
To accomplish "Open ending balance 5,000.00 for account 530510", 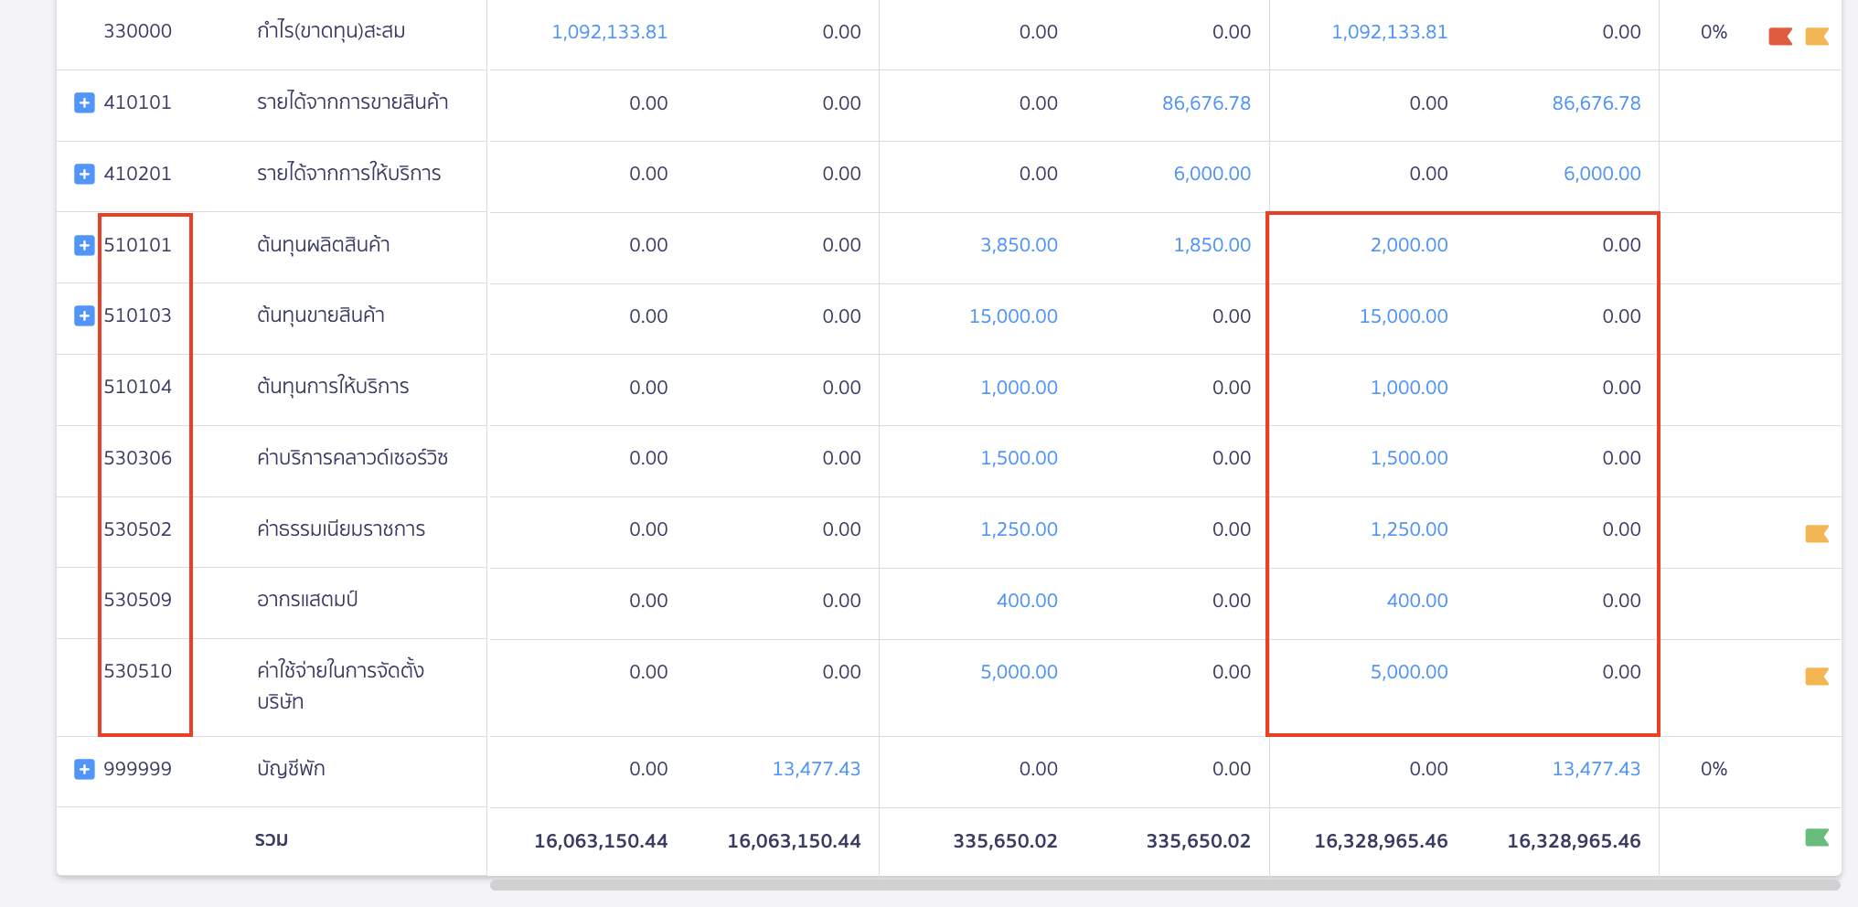I will [1408, 672].
